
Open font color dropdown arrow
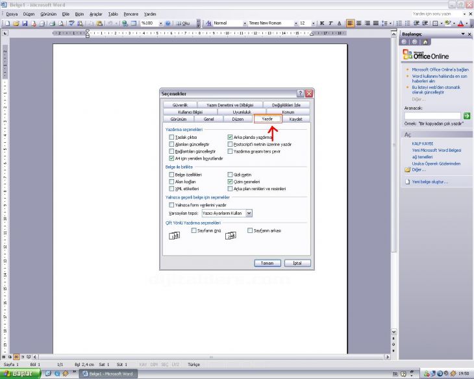[466, 23]
